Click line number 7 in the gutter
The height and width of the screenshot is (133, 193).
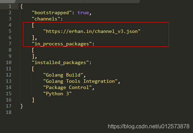coord(10,44)
